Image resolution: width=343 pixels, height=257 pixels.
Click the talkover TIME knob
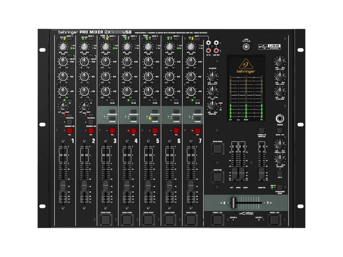[212, 91]
